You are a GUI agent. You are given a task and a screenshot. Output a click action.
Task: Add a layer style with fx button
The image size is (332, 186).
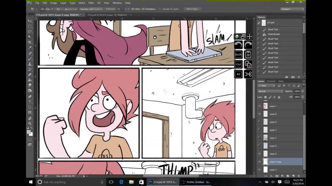272,176
